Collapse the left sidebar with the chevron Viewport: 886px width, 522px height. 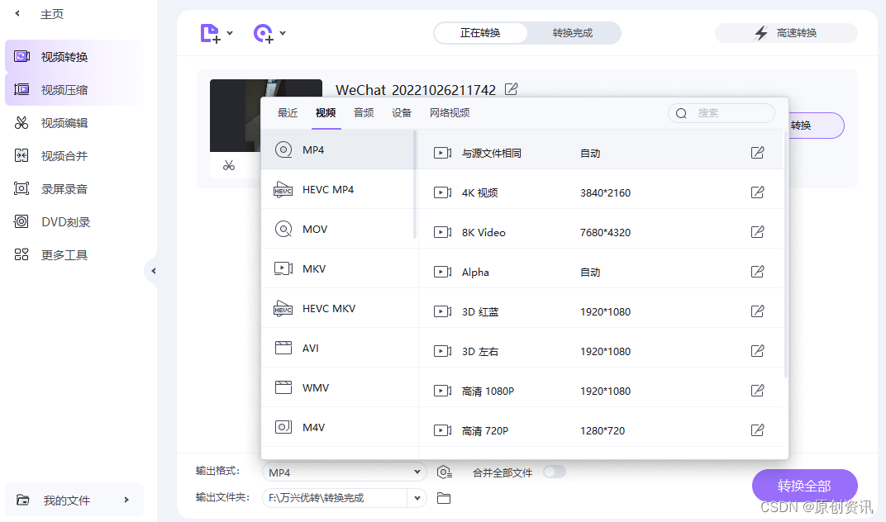154,270
